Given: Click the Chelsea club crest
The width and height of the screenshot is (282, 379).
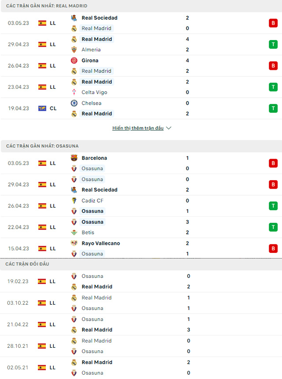Looking at the screenshot, I should (x=74, y=103).
